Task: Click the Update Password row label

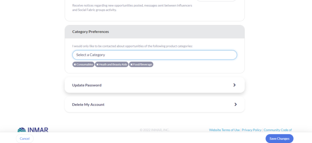Action: coord(87,85)
